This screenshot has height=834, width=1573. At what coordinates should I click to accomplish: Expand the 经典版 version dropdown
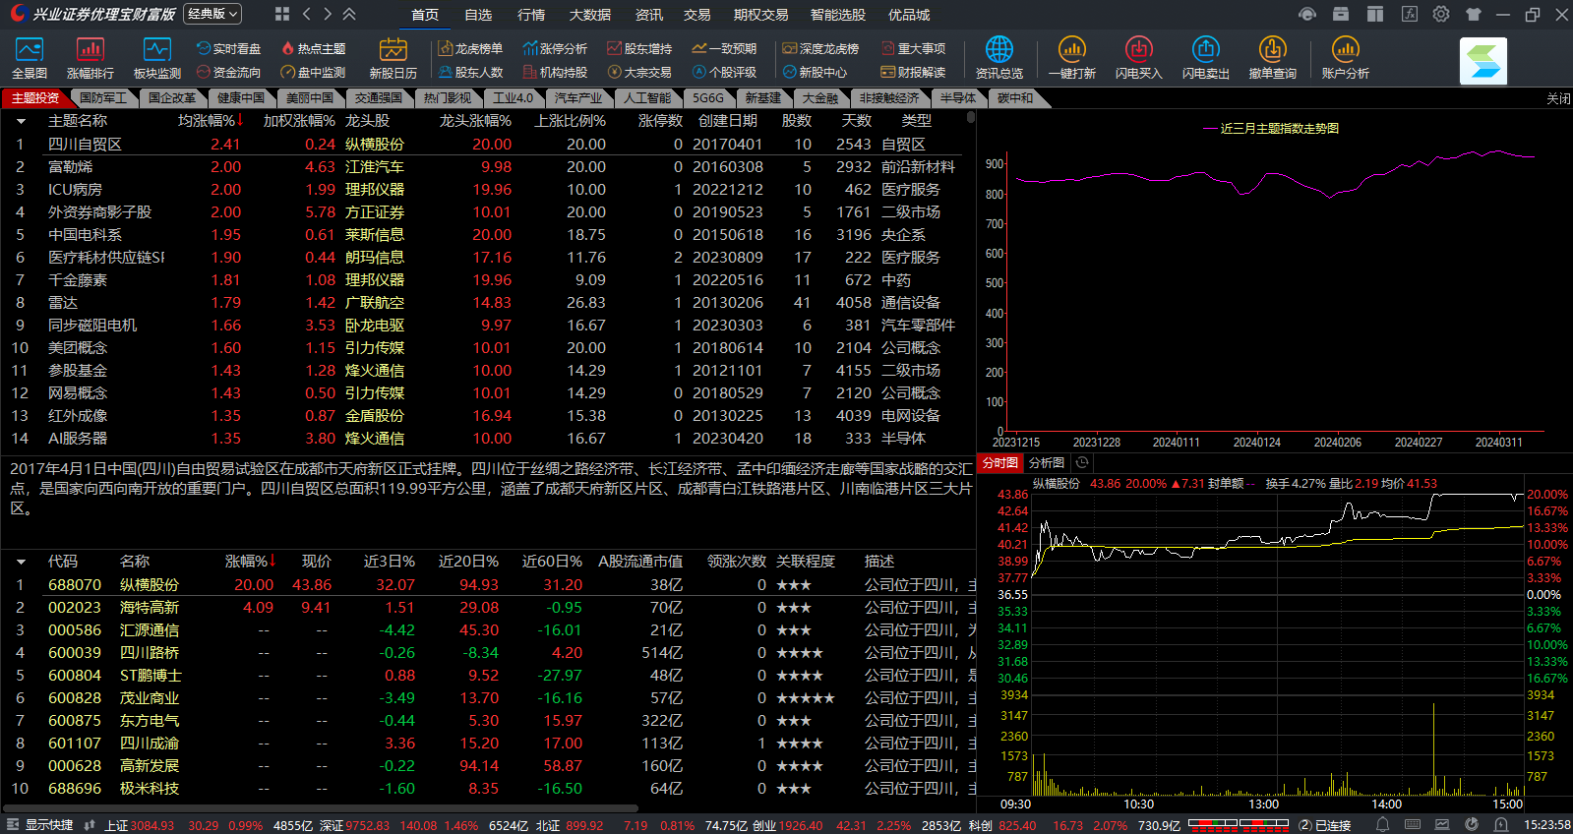pyautogui.click(x=213, y=14)
